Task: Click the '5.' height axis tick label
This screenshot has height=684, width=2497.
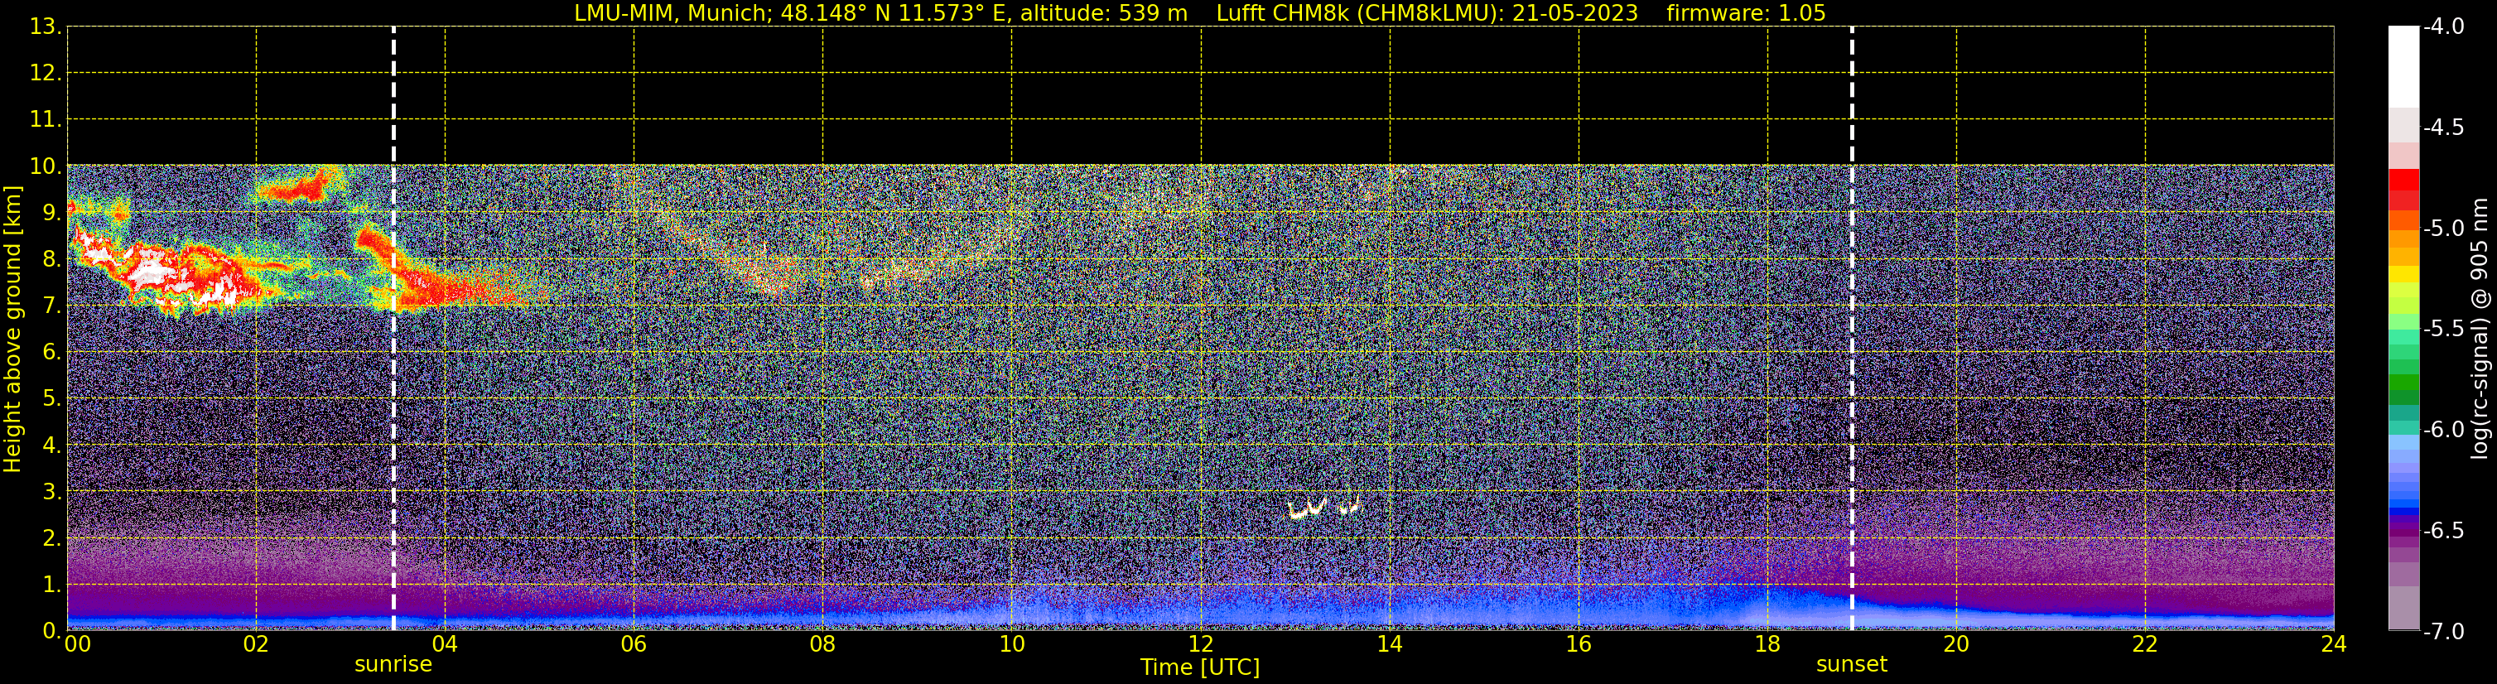Action: pyautogui.click(x=51, y=398)
